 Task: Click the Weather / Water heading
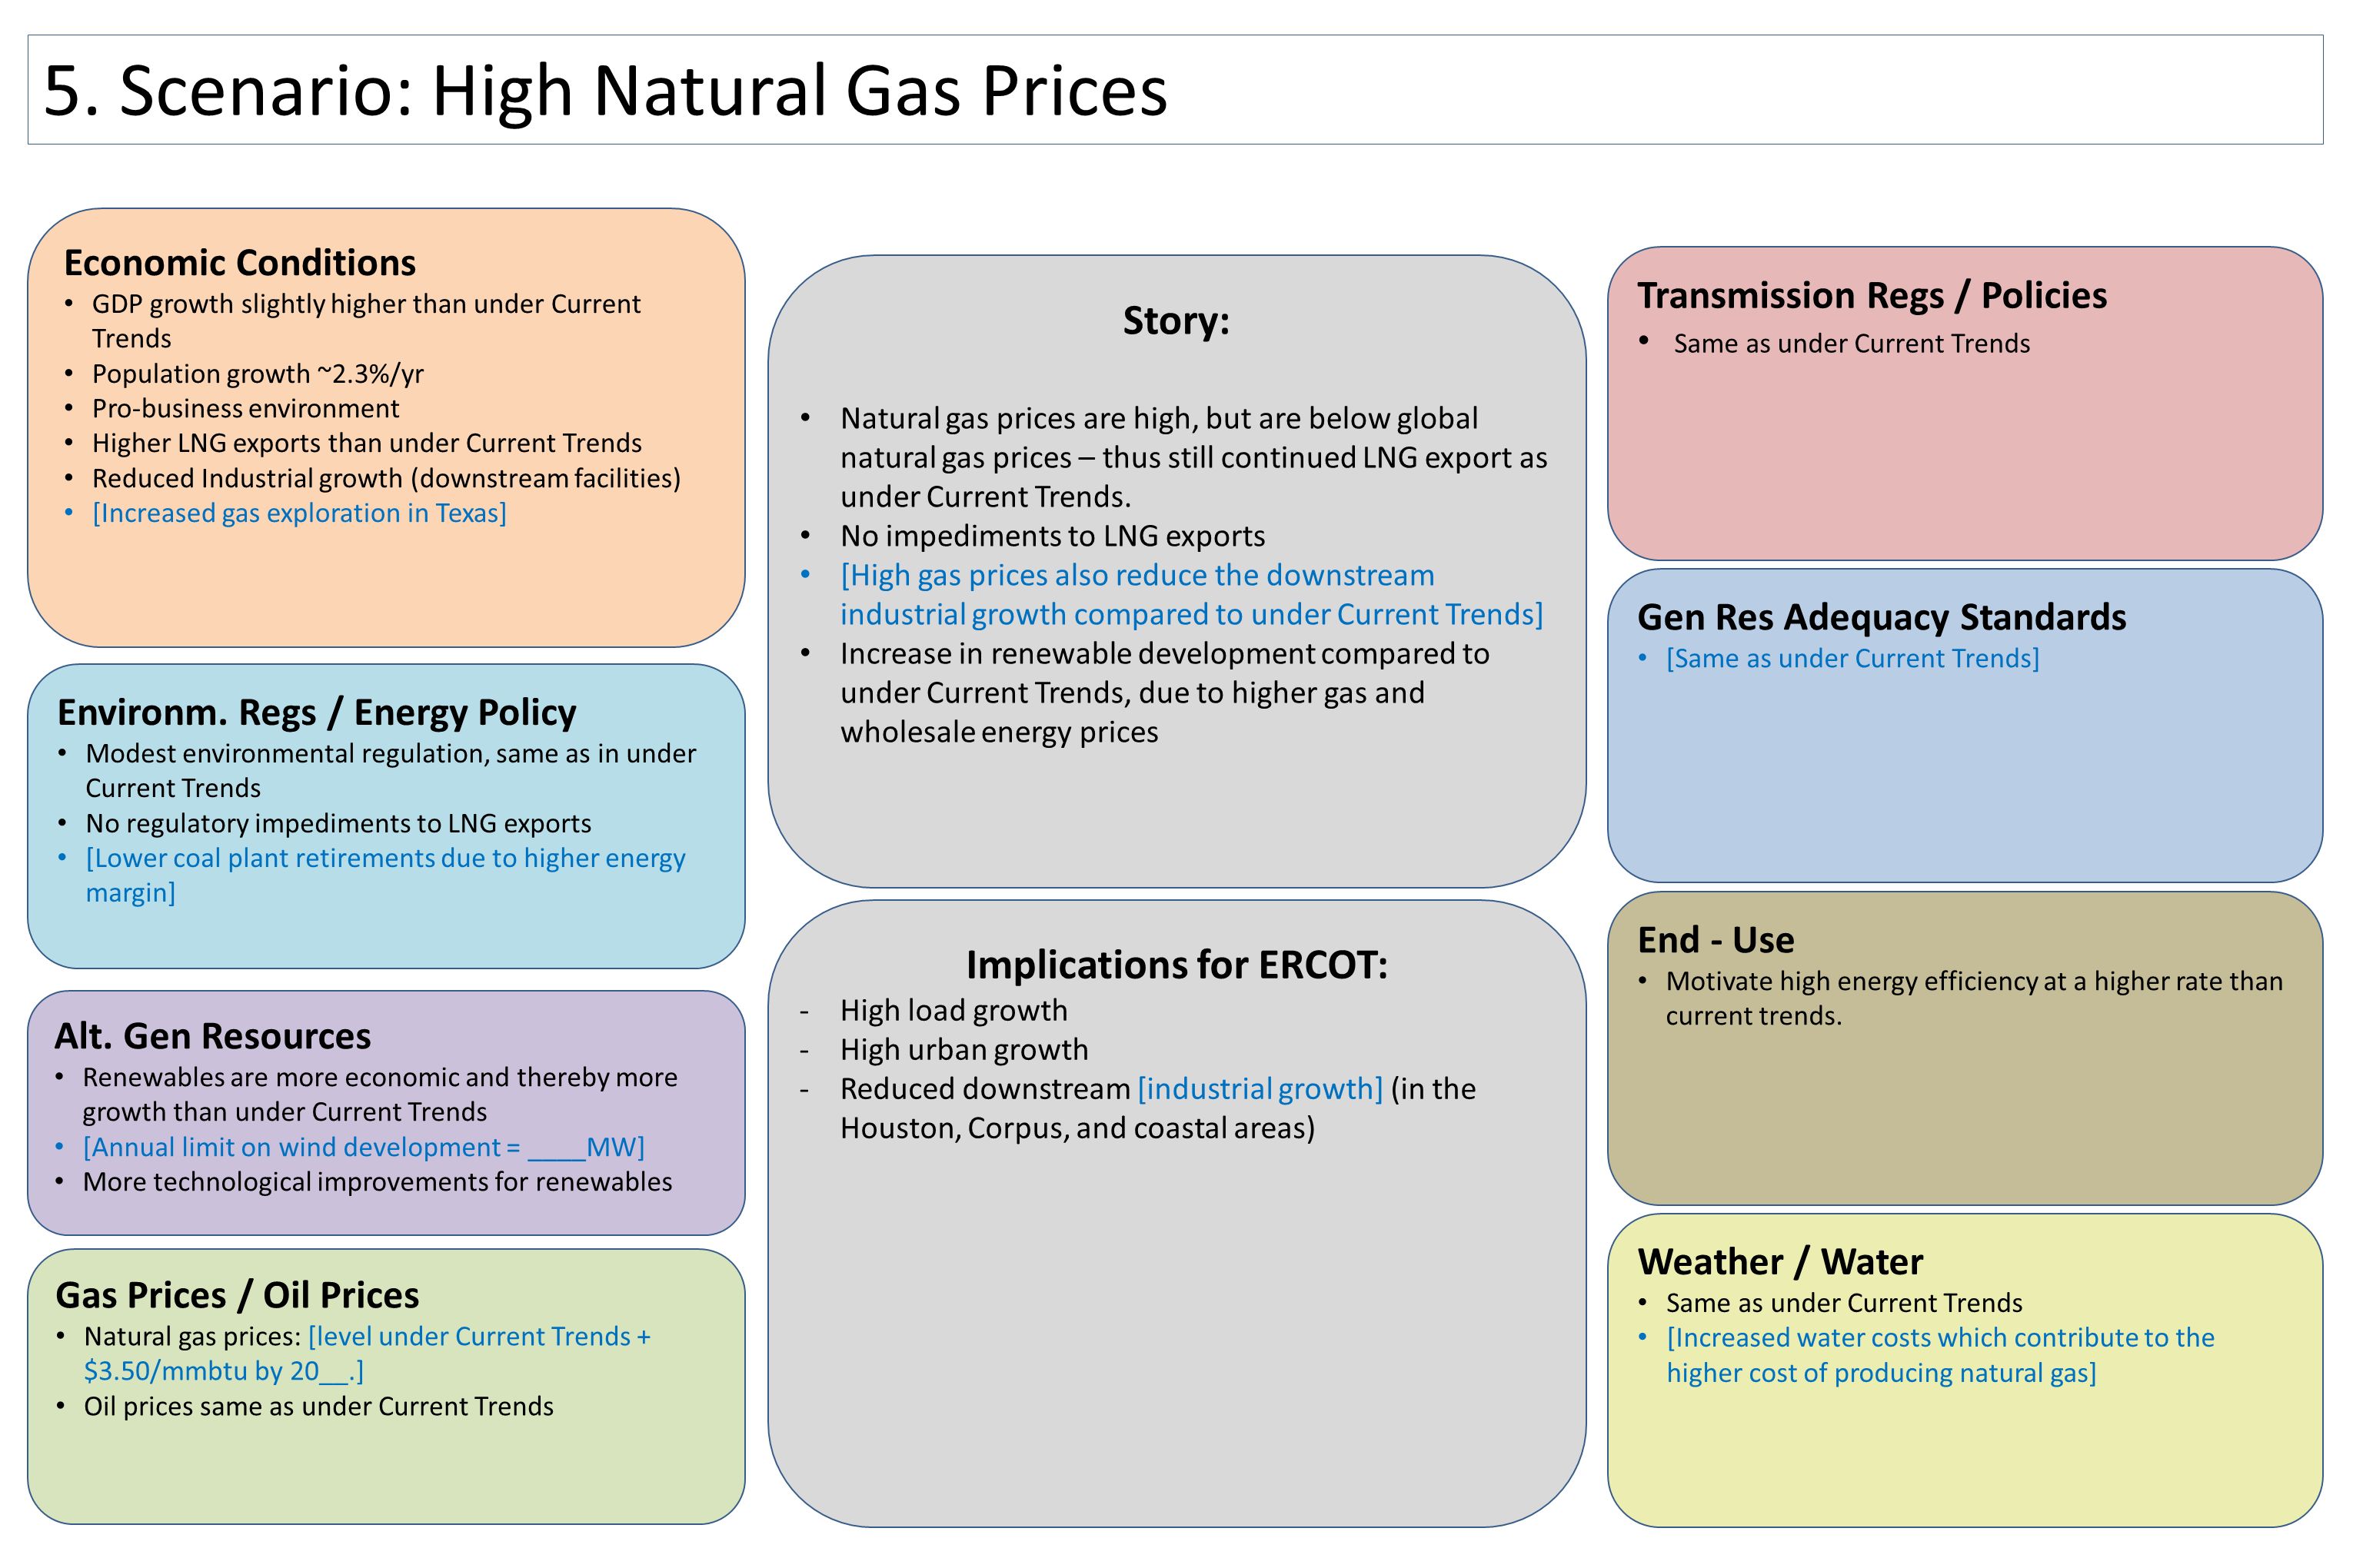[1780, 1262]
